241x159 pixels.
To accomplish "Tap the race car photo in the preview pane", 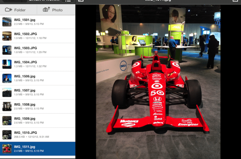I will click(x=158, y=82).
